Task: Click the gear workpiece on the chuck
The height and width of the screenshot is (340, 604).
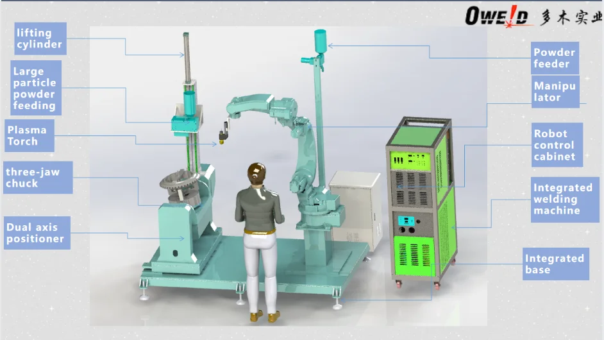Action: point(180,179)
